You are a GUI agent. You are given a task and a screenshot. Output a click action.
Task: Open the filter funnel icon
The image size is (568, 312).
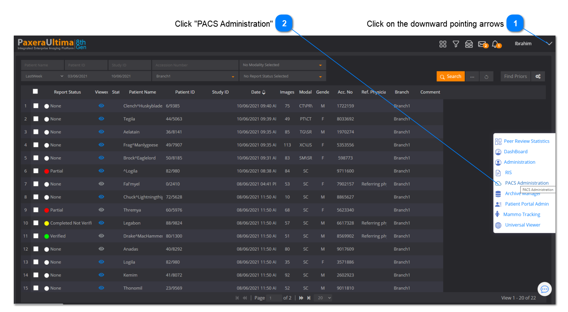tap(456, 44)
